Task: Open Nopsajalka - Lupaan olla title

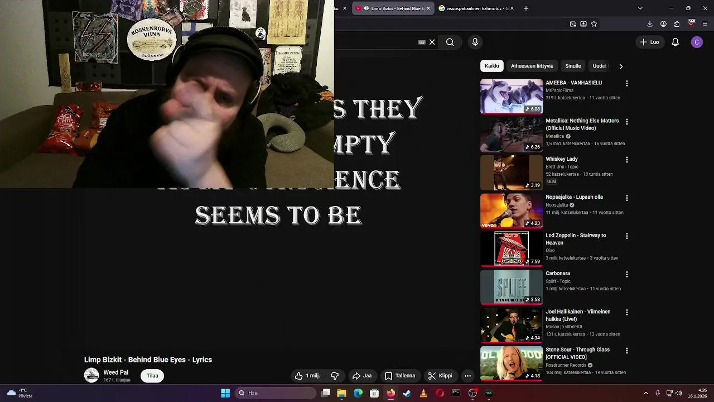Action: click(x=574, y=197)
